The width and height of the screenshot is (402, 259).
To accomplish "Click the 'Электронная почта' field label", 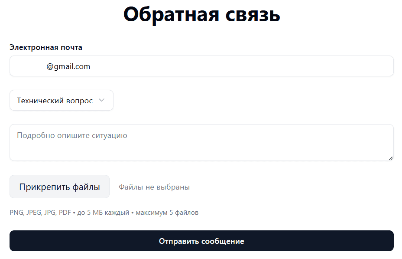I will pyautogui.click(x=46, y=47).
